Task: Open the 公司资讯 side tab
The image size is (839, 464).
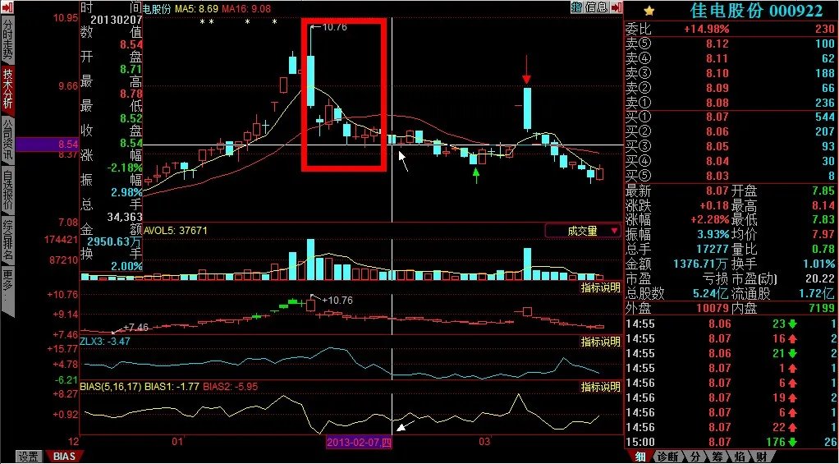Action: click(7, 138)
